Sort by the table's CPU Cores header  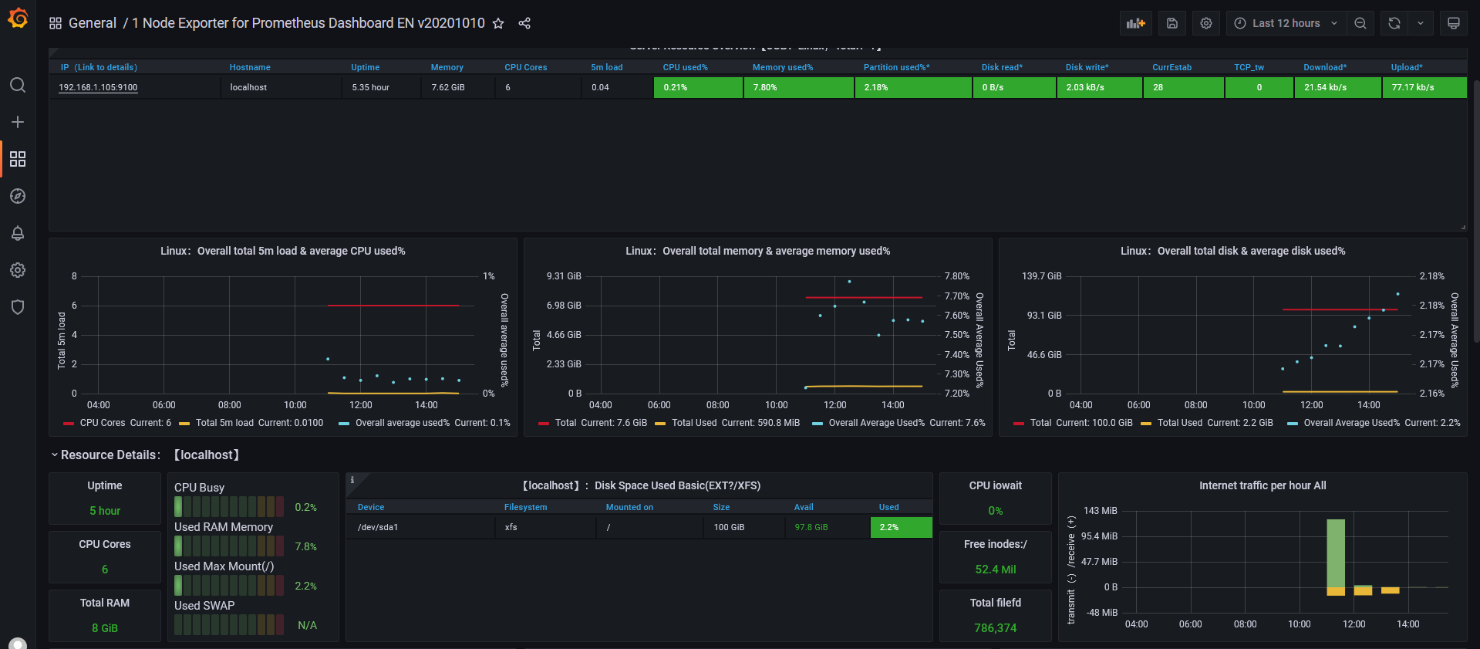tap(526, 67)
